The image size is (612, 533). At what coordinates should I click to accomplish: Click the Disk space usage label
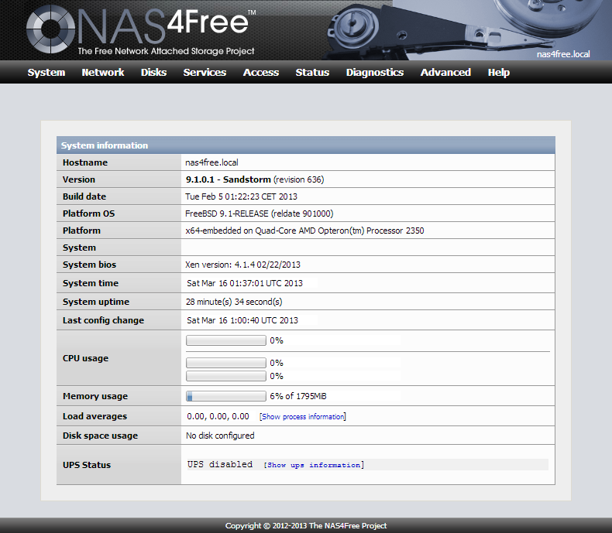pyautogui.click(x=100, y=436)
